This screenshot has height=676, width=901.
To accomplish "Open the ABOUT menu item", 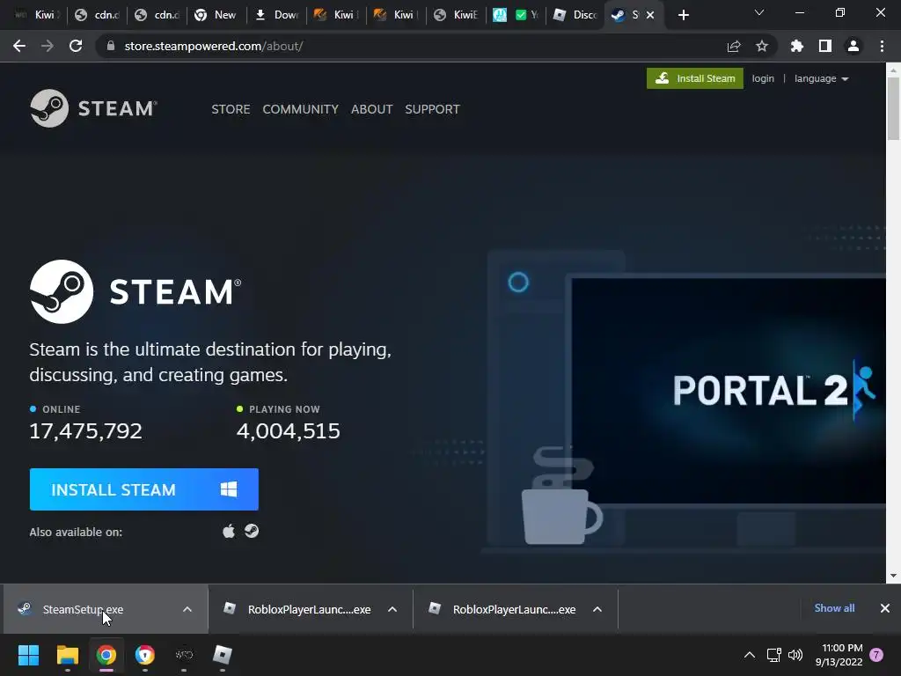I will coord(372,109).
